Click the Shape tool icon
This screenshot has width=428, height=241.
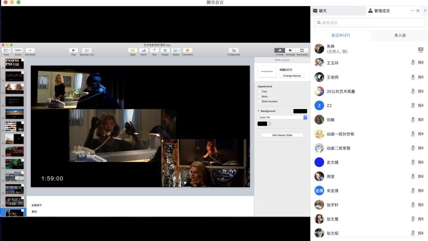pos(165,50)
